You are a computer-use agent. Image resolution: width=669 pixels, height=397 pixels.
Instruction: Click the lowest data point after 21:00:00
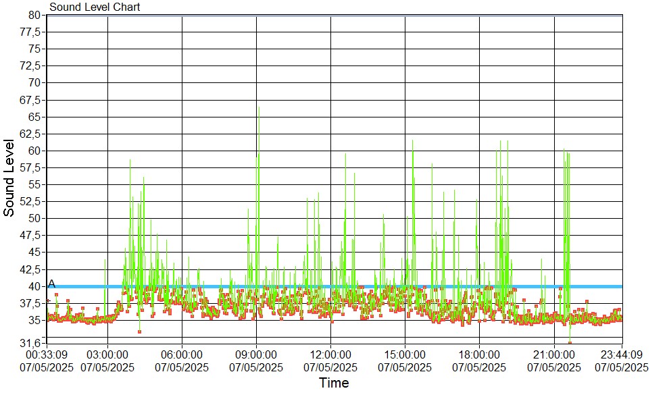pos(570,342)
